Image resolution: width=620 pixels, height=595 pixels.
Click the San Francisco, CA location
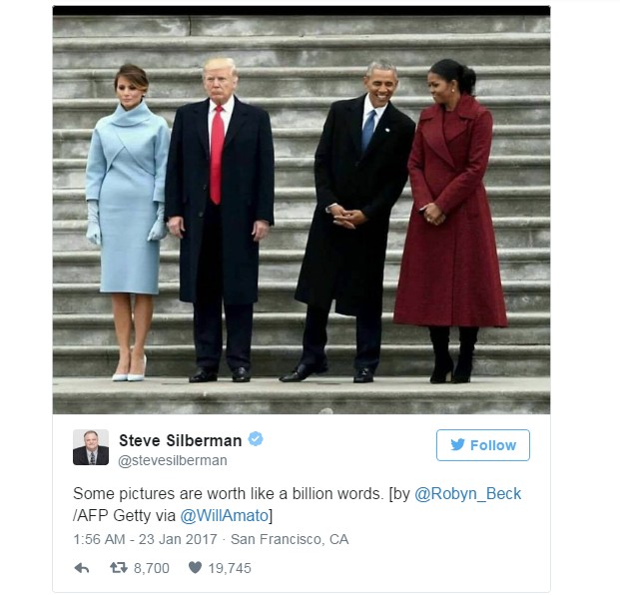pos(290,539)
